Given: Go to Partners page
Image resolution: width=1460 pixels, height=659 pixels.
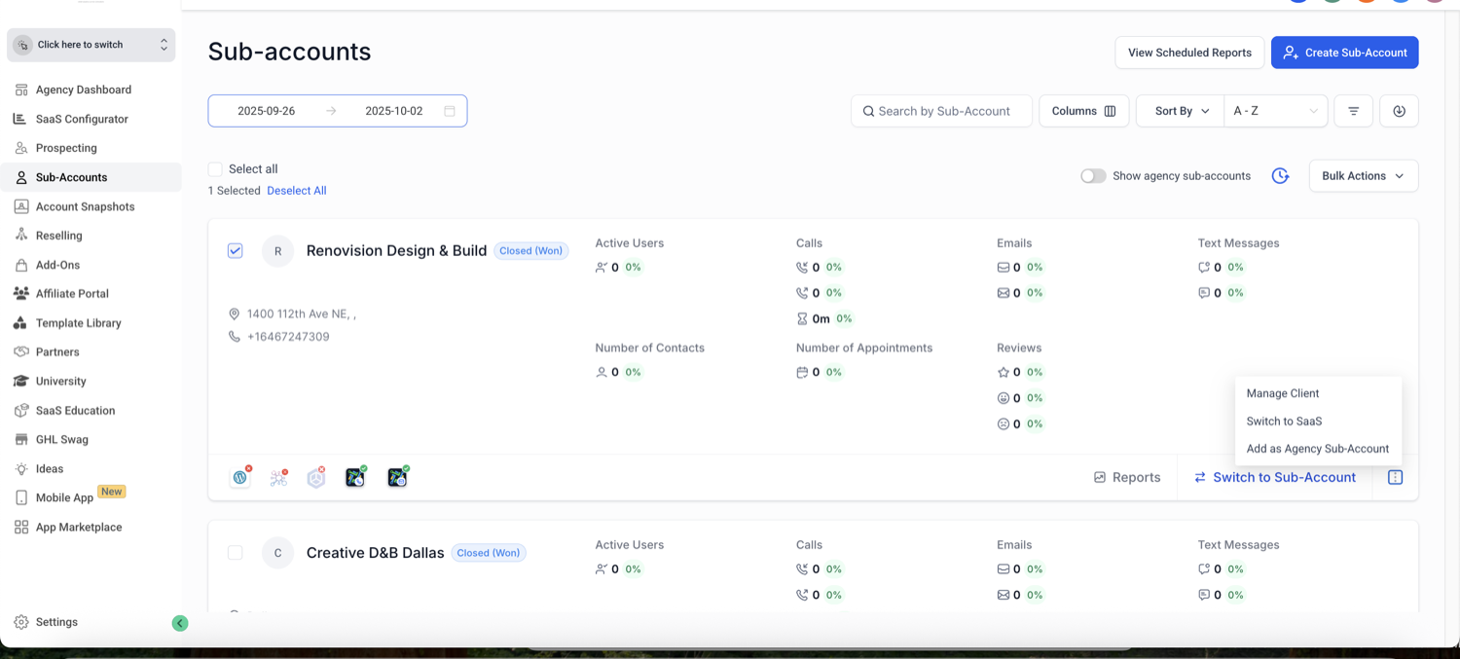Looking at the screenshot, I should pos(57,352).
